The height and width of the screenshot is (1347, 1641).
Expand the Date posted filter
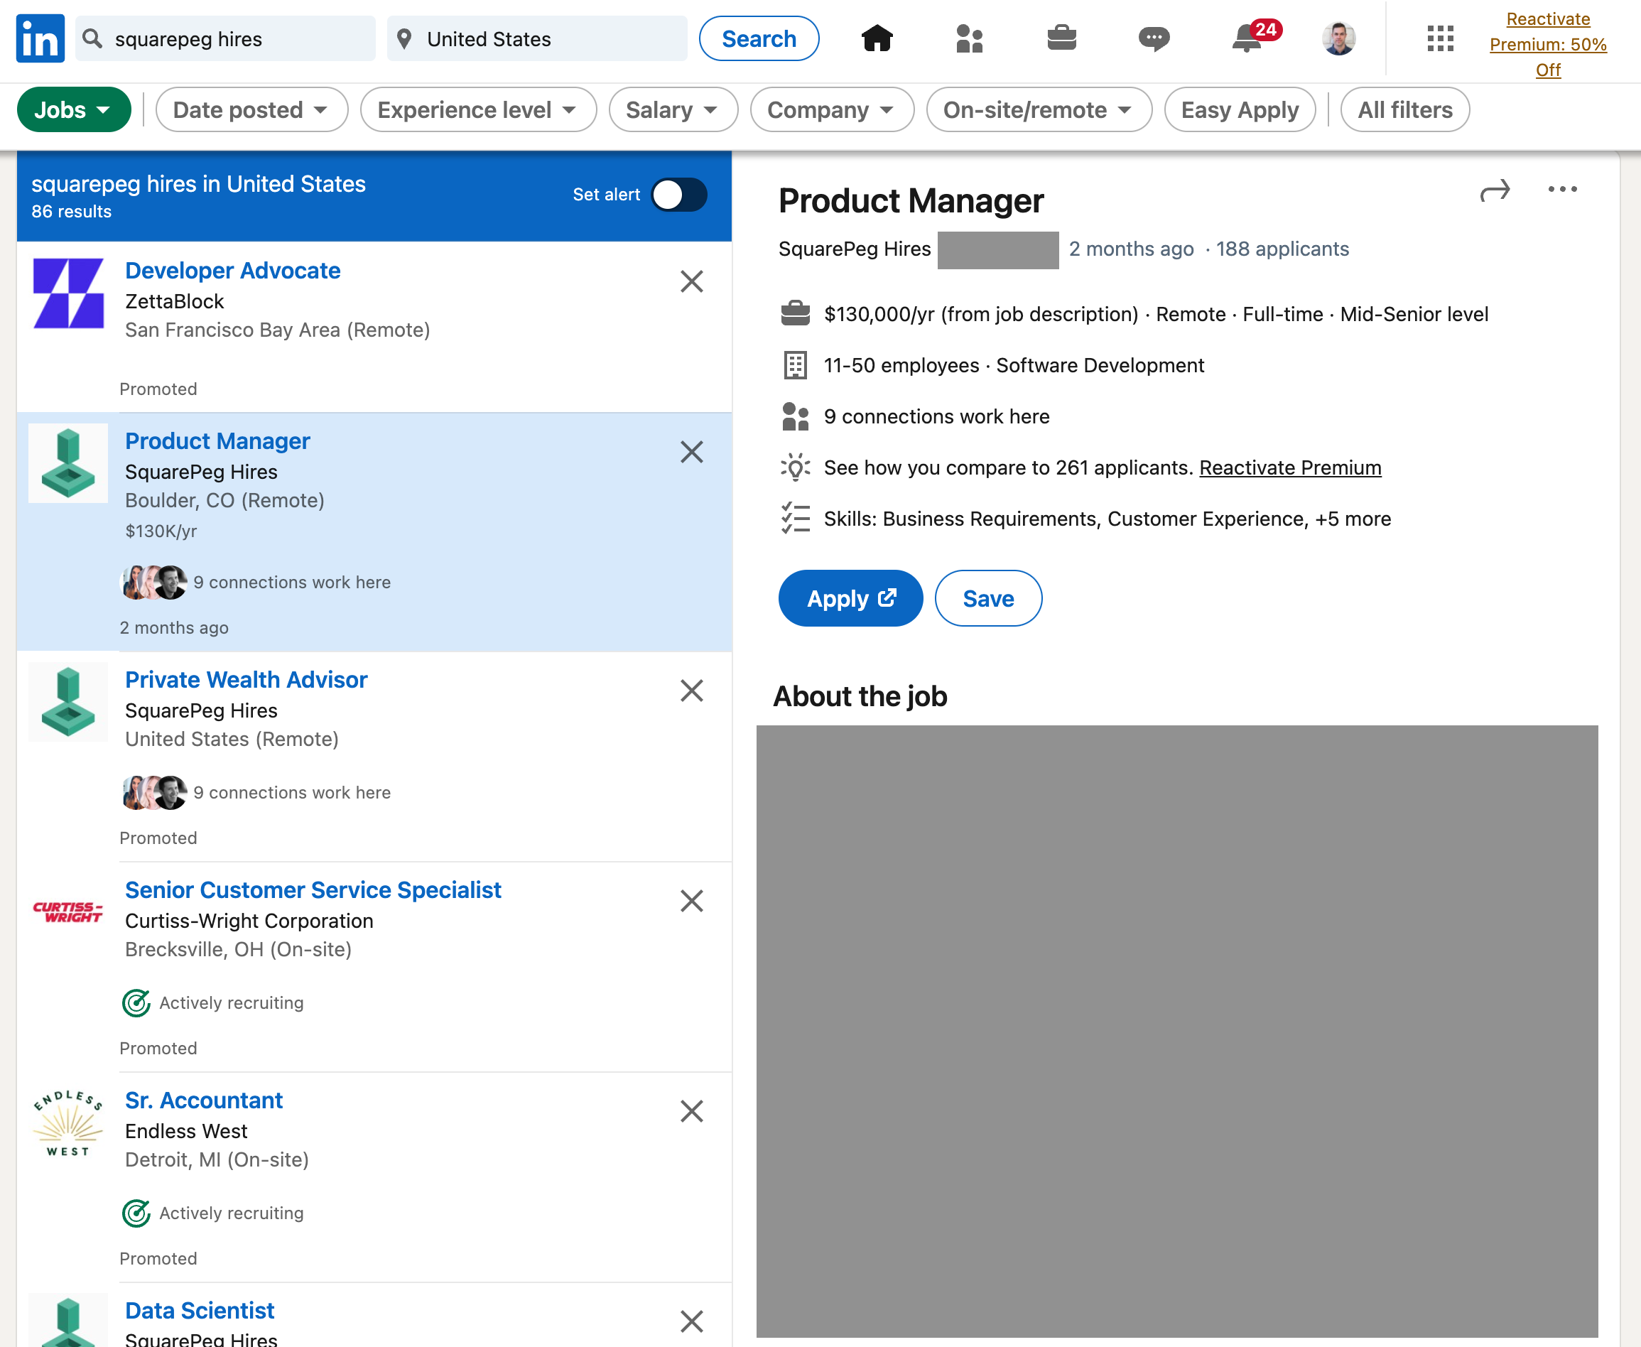(x=251, y=109)
